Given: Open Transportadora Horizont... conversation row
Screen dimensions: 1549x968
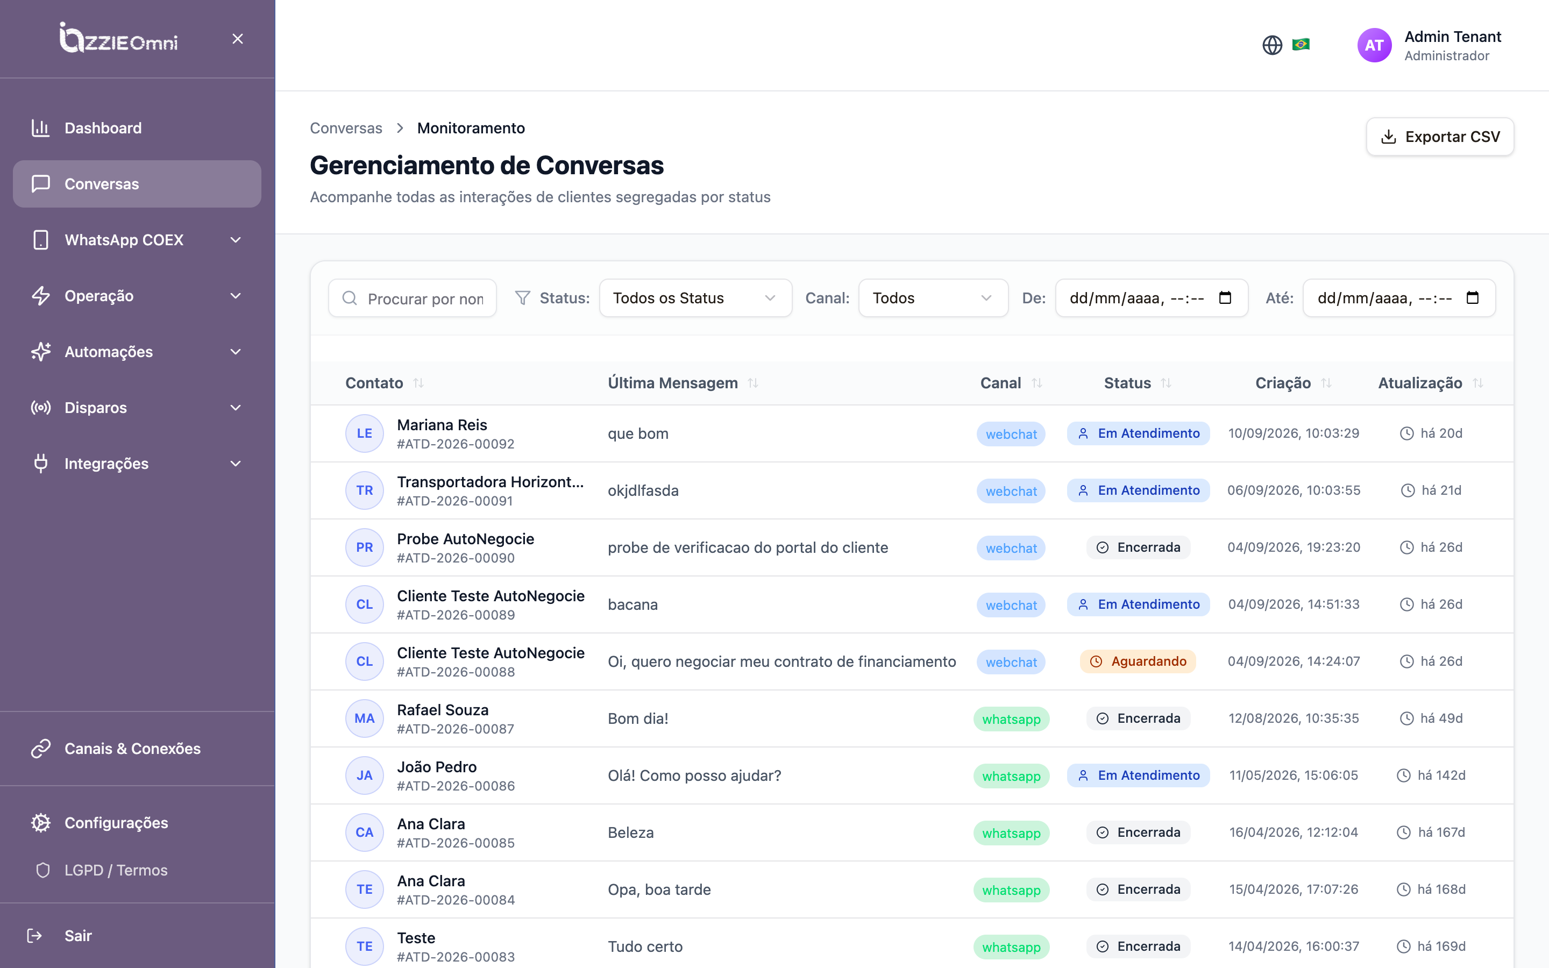Looking at the screenshot, I should pos(912,490).
